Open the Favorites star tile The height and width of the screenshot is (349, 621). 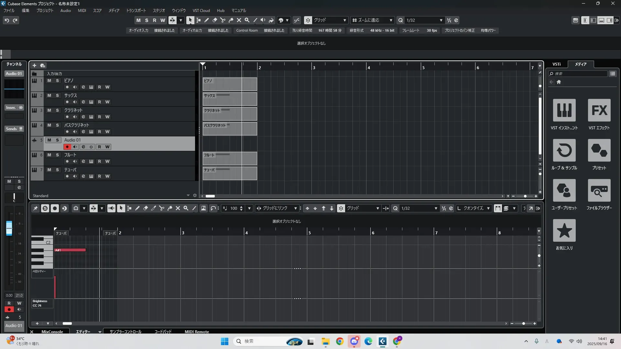[x=564, y=230]
